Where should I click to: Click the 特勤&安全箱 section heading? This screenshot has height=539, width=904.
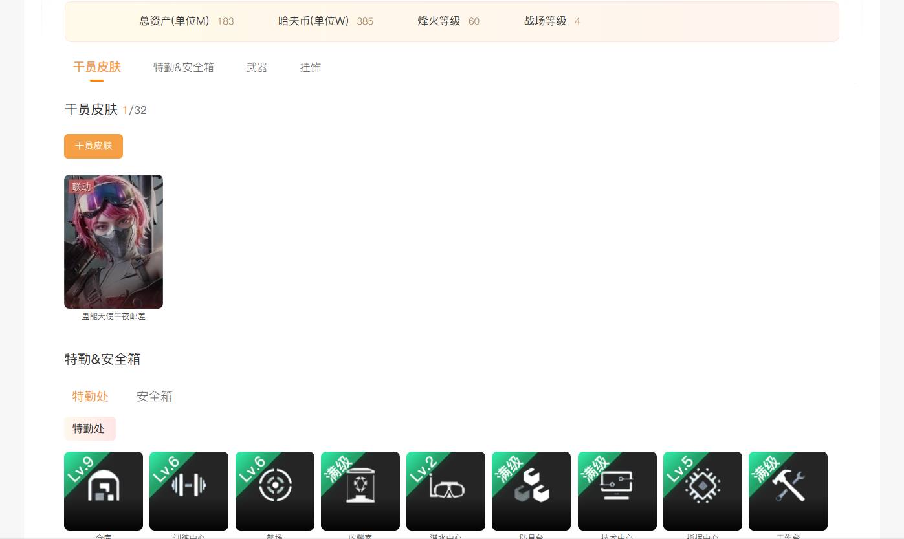(x=102, y=358)
